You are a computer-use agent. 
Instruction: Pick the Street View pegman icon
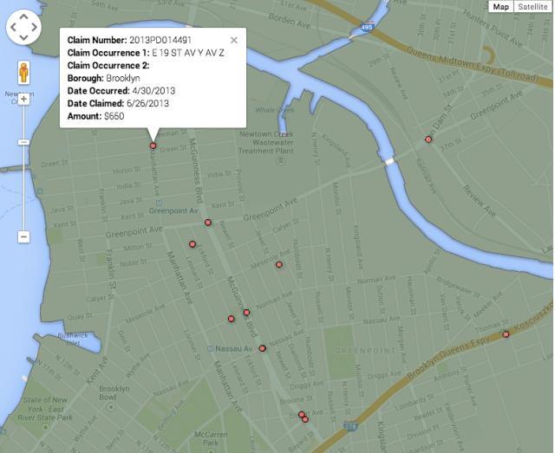(x=23, y=73)
